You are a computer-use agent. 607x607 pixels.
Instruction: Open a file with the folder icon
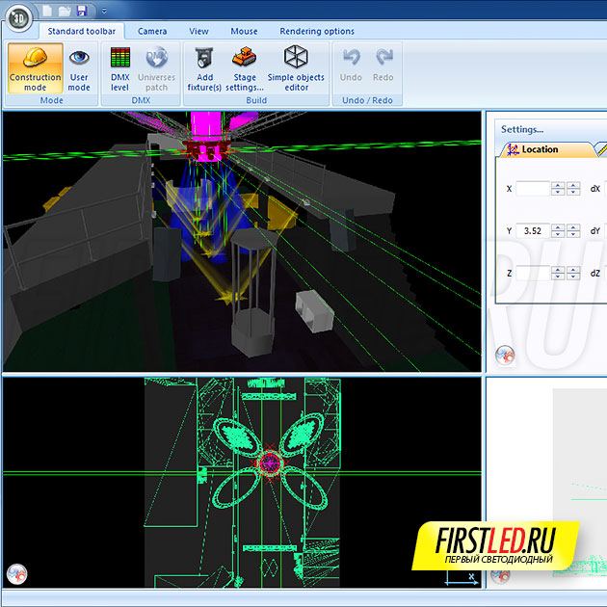[65, 11]
